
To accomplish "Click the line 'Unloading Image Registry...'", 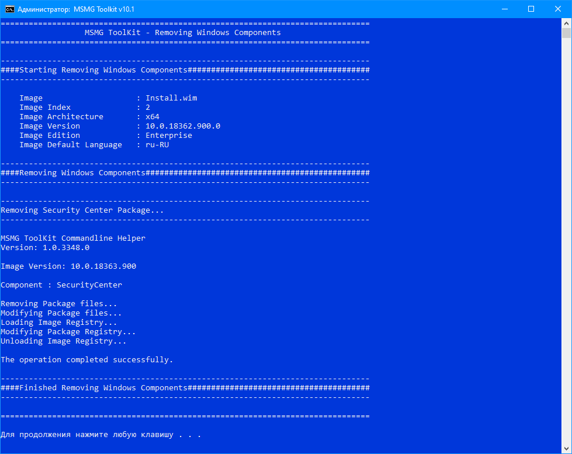I will (x=64, y=341).
